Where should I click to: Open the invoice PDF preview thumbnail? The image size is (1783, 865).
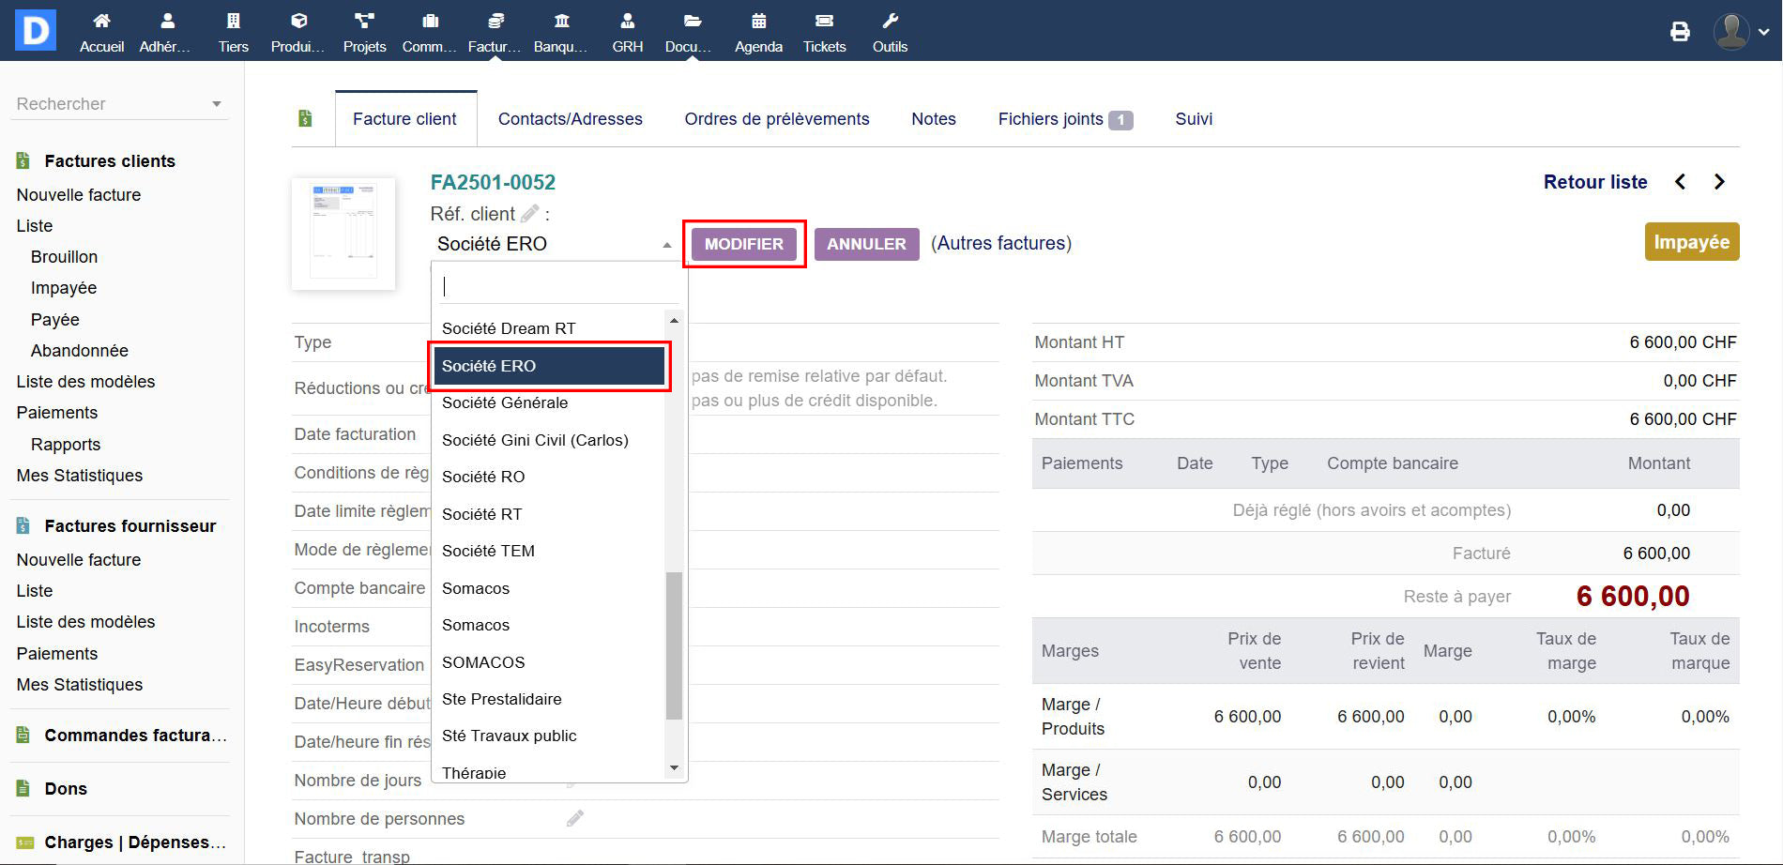pyautogui.click(x=343, y=233)
